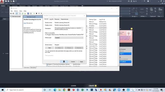Click Apply in the properties dialog

81,62
